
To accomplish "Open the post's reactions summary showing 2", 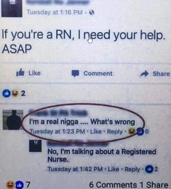I will click(14, 93).
